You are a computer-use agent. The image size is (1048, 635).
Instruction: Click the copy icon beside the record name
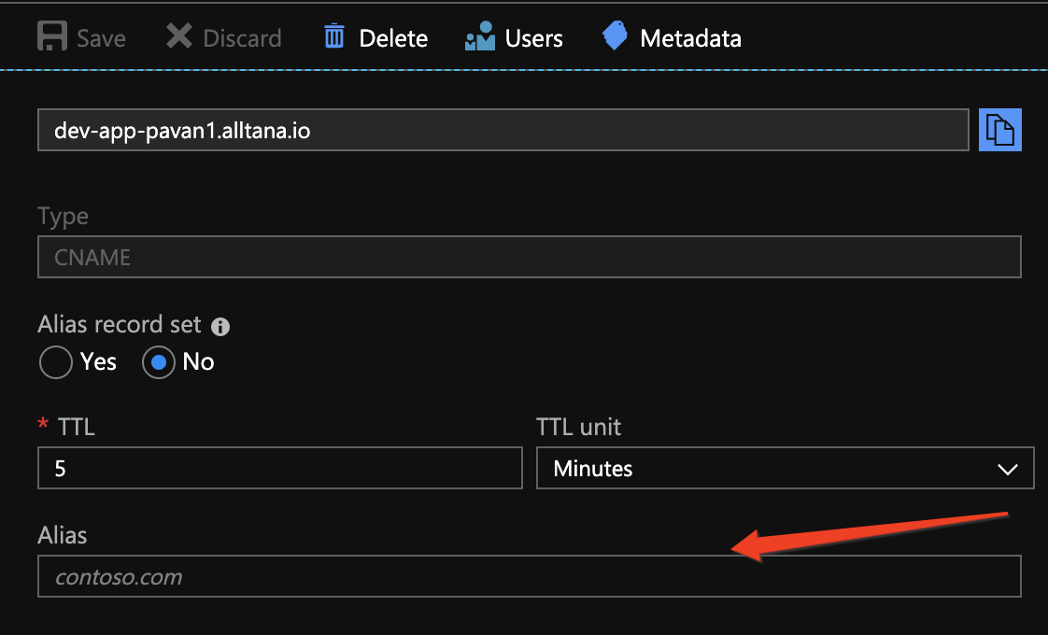pos(999,130)
